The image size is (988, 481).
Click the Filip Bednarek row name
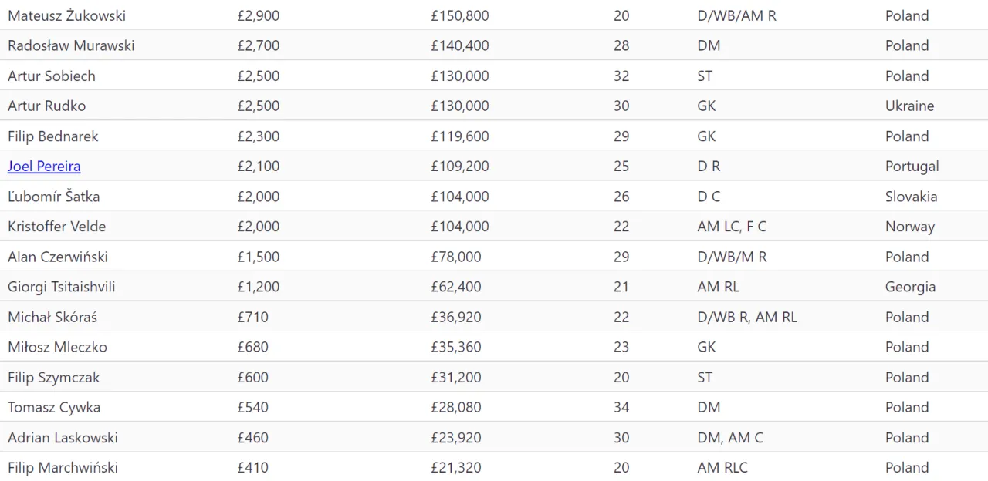[x=53, y=136]
